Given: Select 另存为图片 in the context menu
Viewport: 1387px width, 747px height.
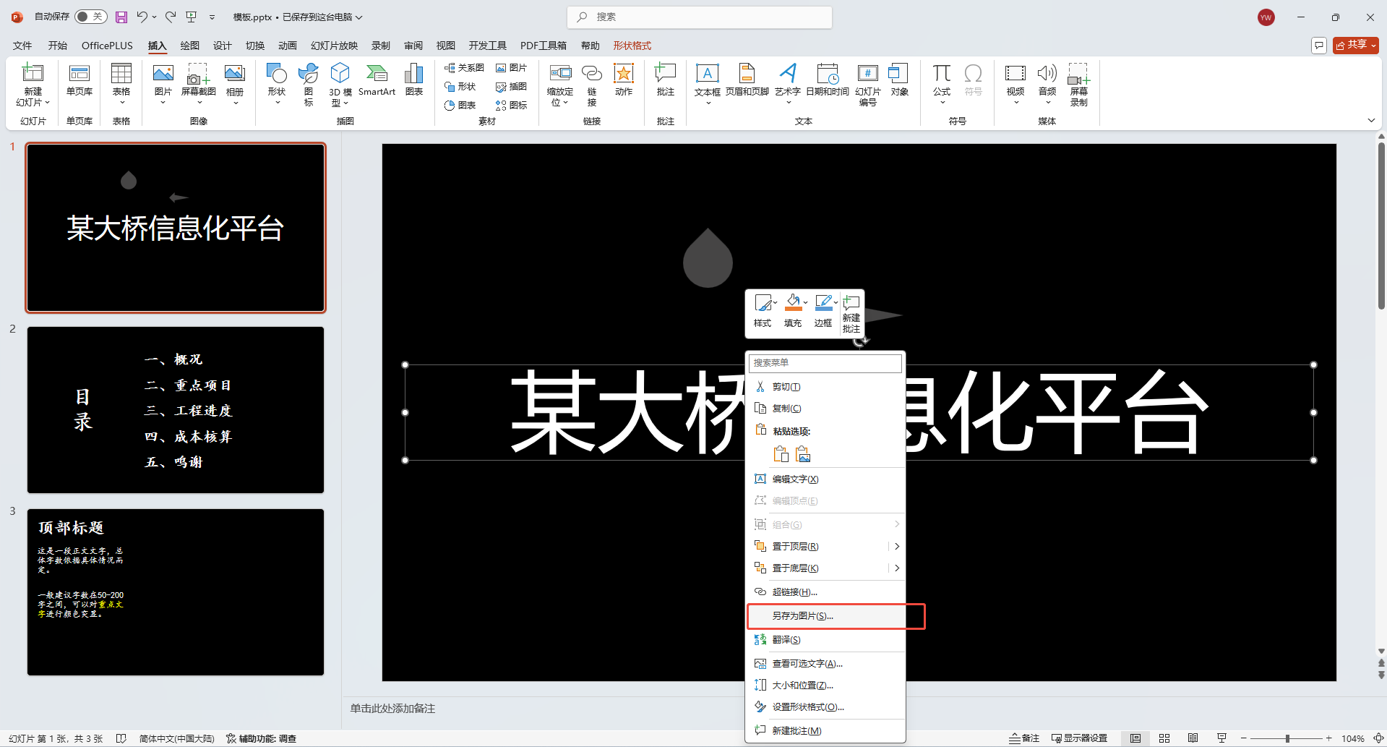Looking at the screenshot, I should coord(826,616).
